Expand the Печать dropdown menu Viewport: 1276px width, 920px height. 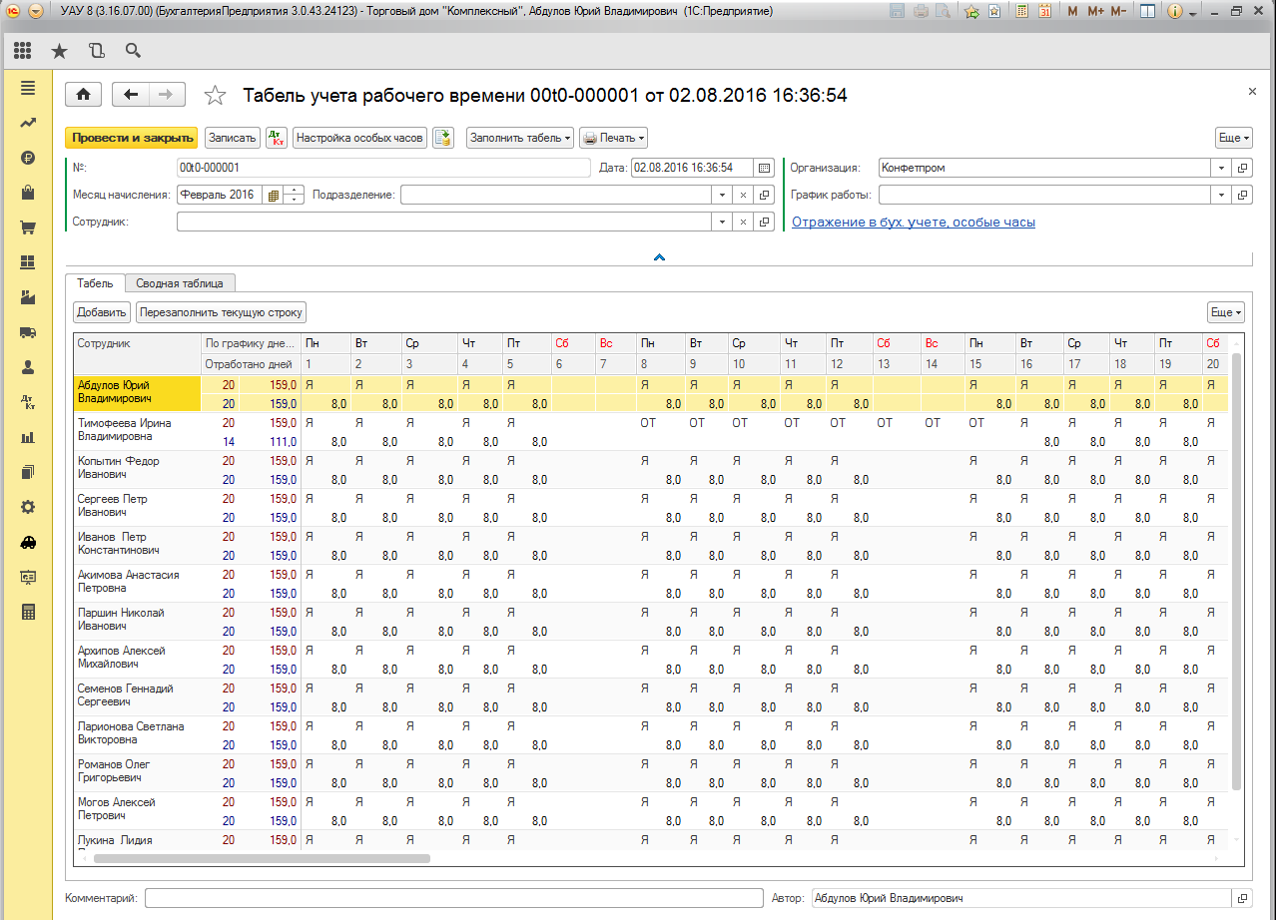pyautogui.click(x=613, y=138)
